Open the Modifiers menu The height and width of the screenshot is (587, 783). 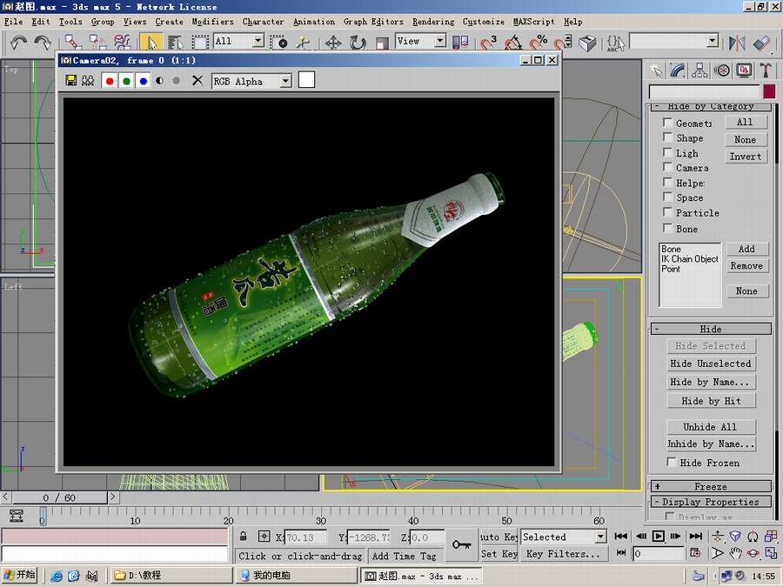tap(213, 22)
